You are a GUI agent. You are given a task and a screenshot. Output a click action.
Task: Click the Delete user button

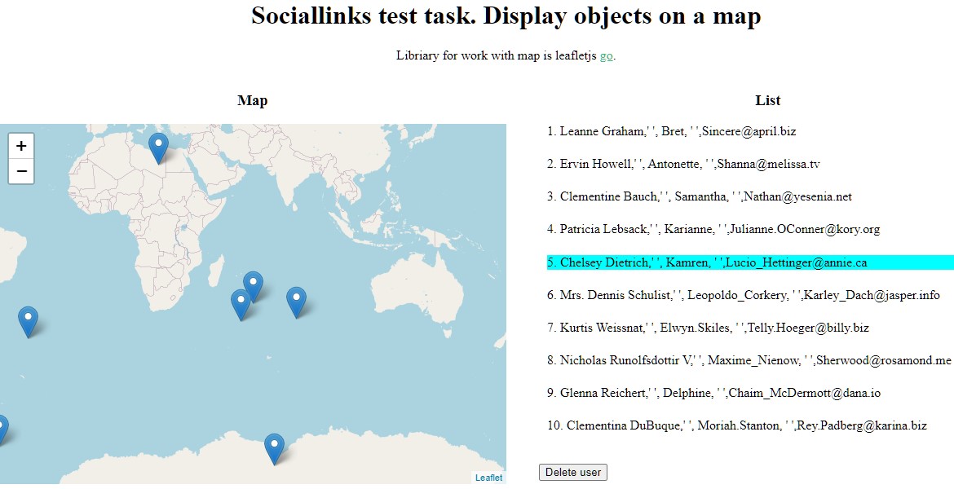point(573,472)
